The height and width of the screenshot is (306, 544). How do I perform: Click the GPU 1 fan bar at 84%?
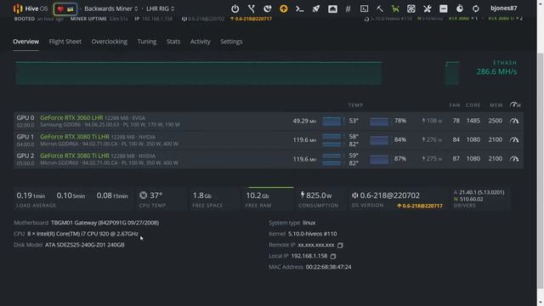[379, 140]
